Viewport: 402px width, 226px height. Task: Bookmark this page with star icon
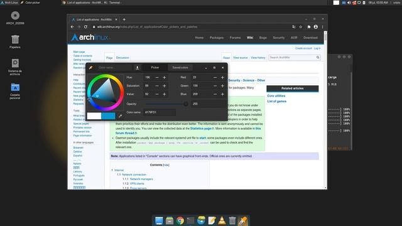coord(300,27)
